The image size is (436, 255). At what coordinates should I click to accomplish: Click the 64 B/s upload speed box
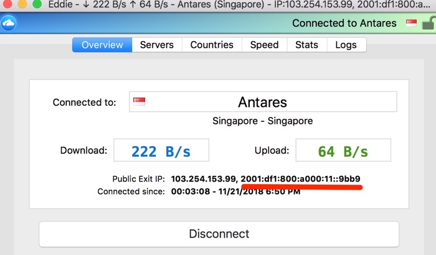(343, 150)
